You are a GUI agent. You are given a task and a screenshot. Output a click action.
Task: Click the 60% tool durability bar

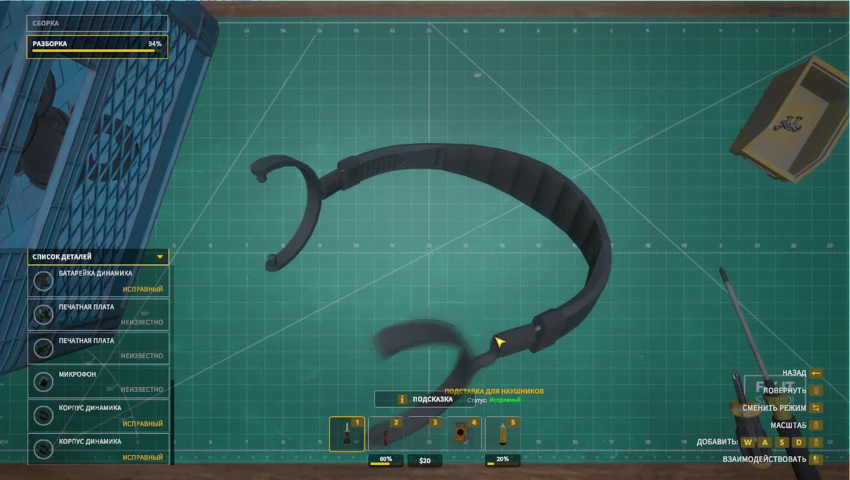pos(386,461)
